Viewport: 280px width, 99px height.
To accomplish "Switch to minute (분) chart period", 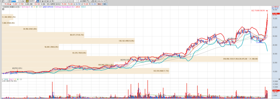I will coord(48,1).
